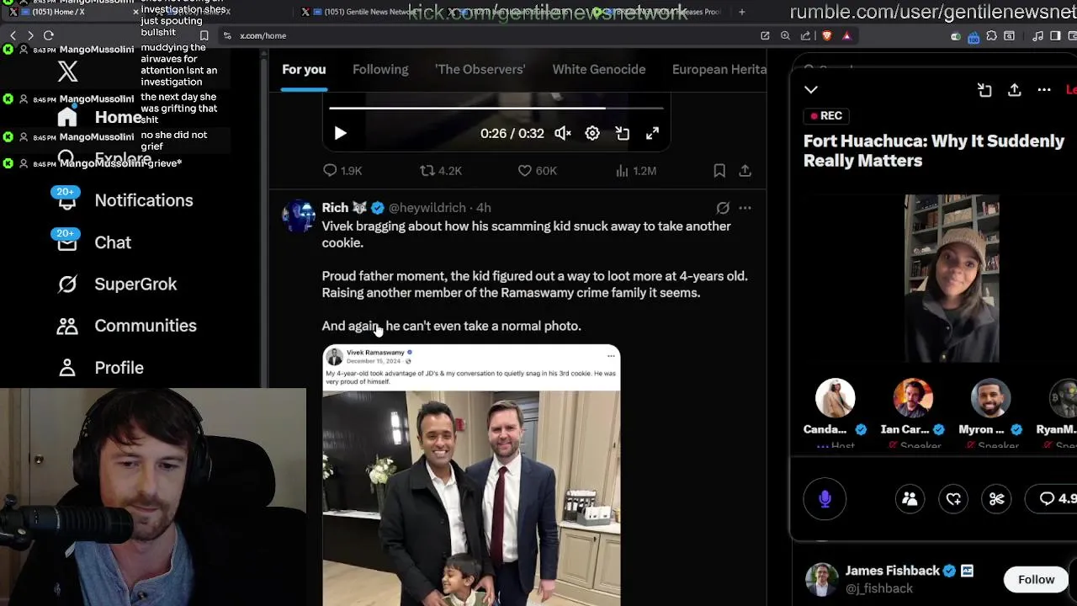Collapse the Space panel with chevron
Image resolution: width=1077 pixels, height=606 pixels.
tap(811, 89)
